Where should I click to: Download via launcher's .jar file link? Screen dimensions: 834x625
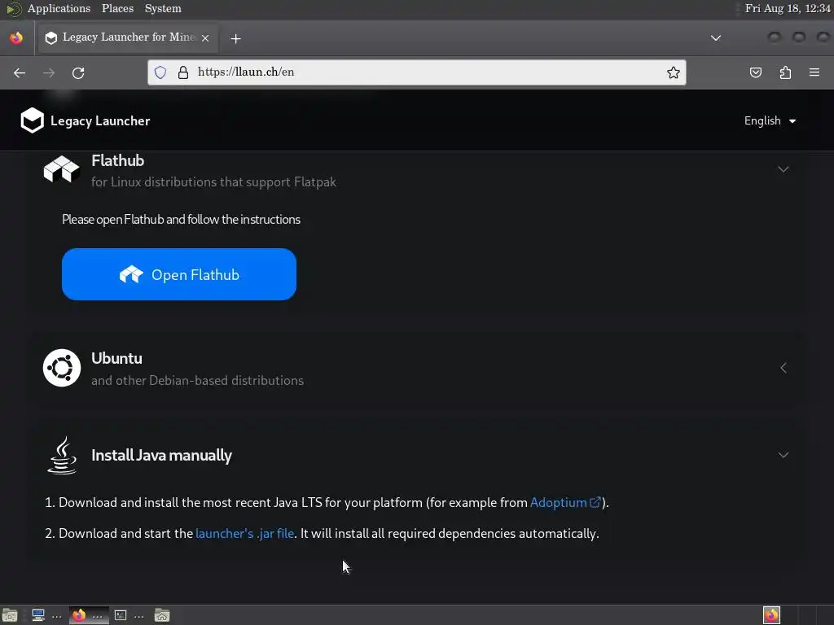point(244,533)
